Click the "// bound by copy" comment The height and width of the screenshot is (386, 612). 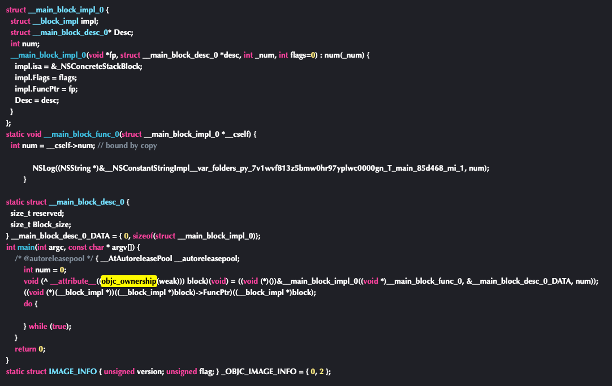point(127,145)
